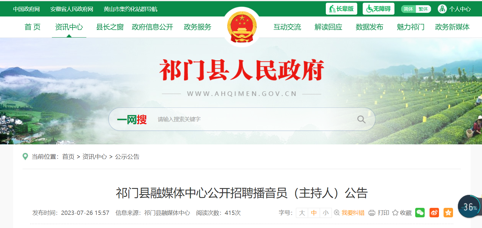Click the 36% floating circle widget
The width and height of the screenshot is (482, 228).
[469, 207]
